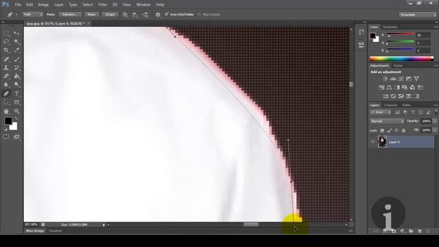Select the Crop tool
The height and width of the screenshot is (247, 439).
(6, 50)
